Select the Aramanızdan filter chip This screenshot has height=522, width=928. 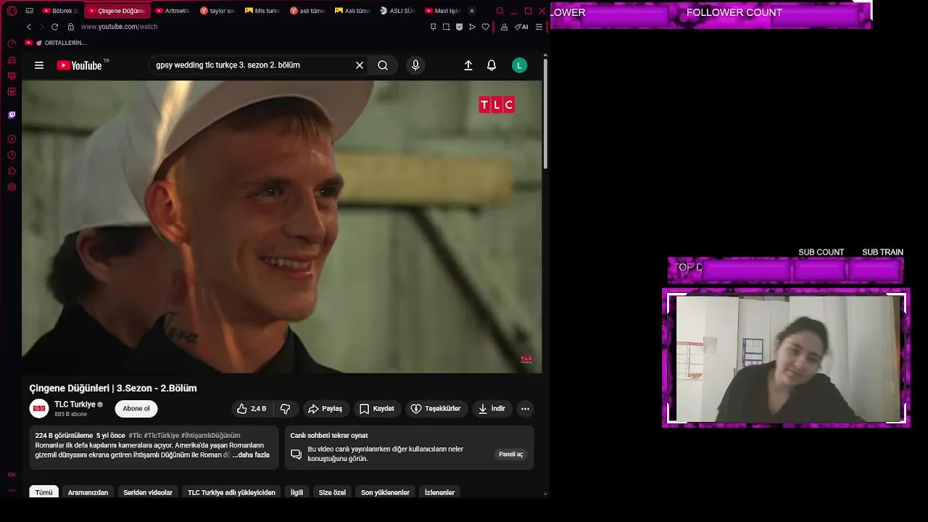coord(88,492)
